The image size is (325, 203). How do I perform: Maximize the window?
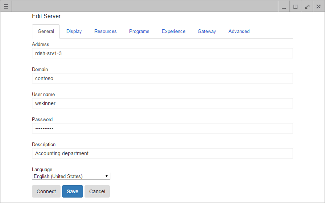(296, 7)
